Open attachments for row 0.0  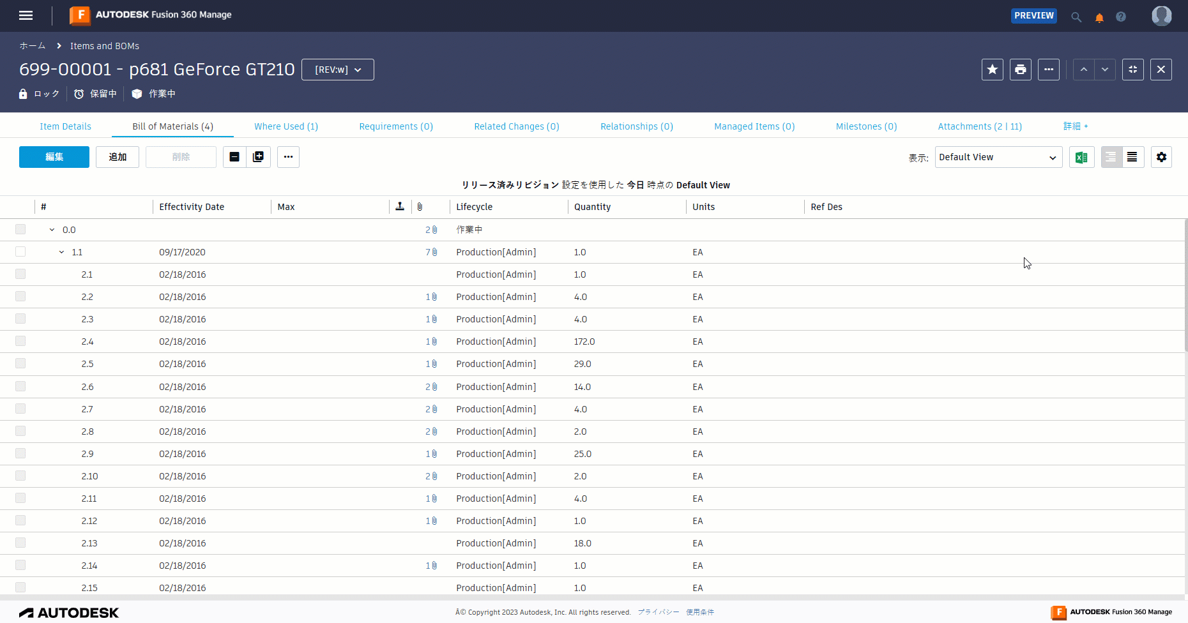pyautogui.click(x=432, y=230)
